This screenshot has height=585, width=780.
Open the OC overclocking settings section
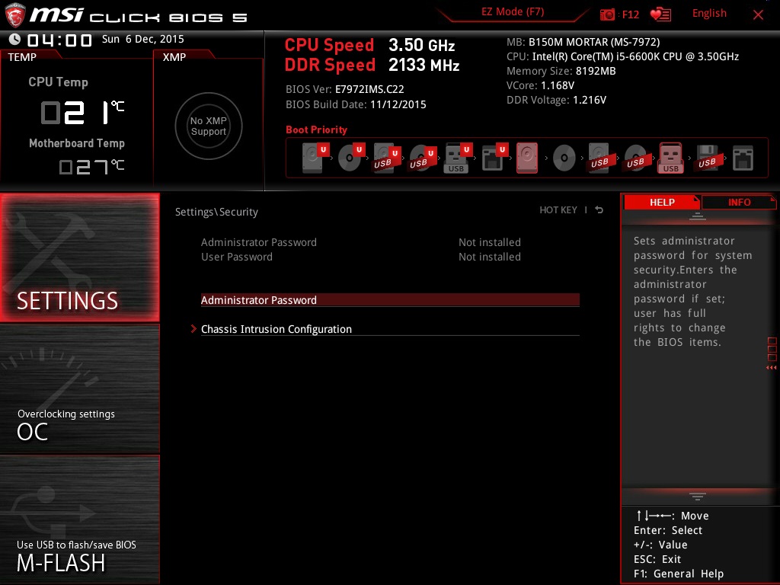pyautogui.click(x=80, y=390)
